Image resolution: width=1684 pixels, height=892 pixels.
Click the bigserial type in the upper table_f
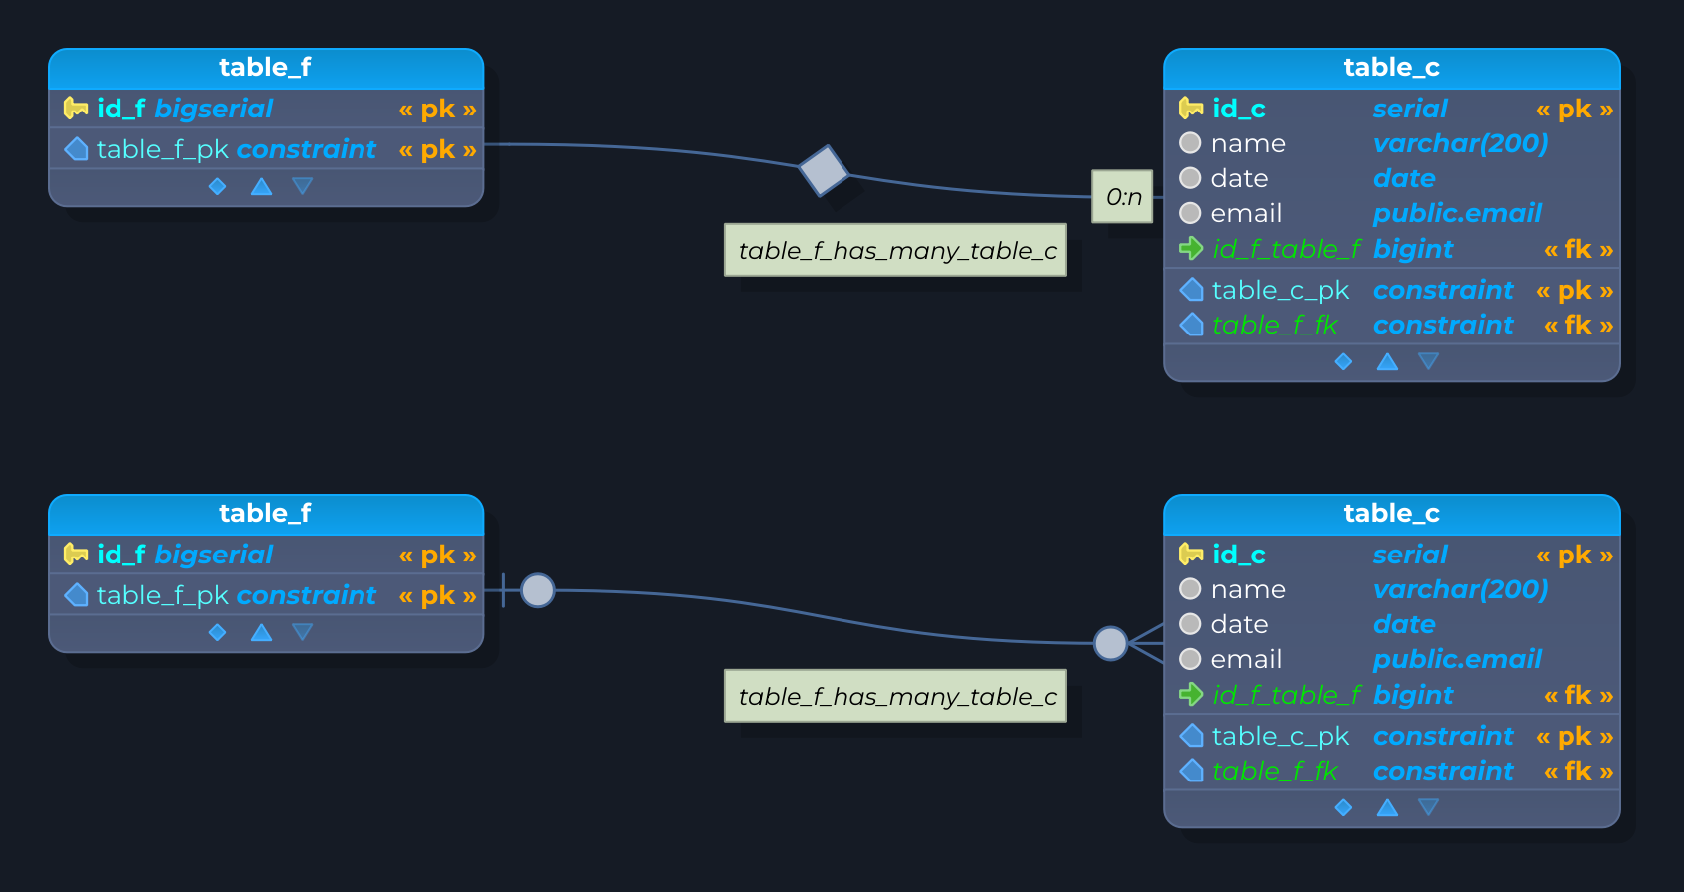click(214, 109)
